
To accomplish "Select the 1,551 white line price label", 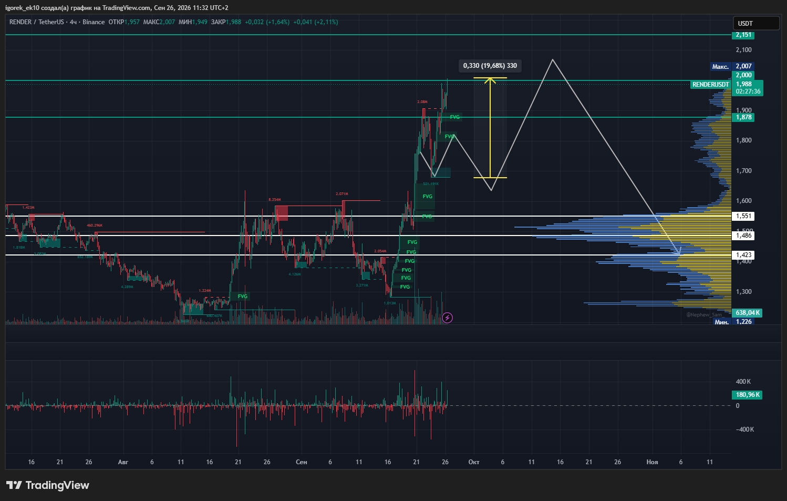I will click(x=743, y=216).
